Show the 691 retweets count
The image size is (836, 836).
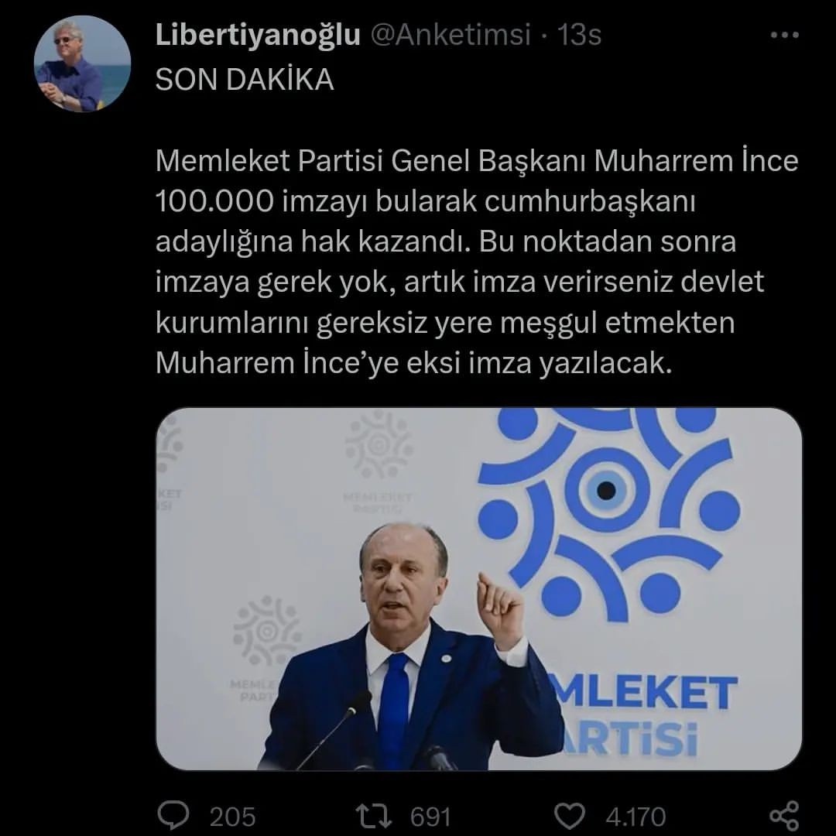pyautogui.click(x=430, y=817)
